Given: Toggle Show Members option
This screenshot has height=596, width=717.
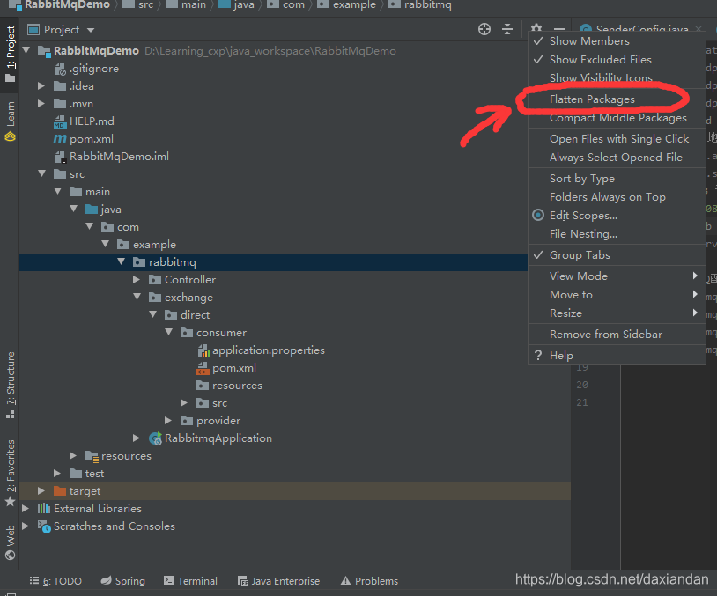Looking at the screenshot, I should 617,41.
